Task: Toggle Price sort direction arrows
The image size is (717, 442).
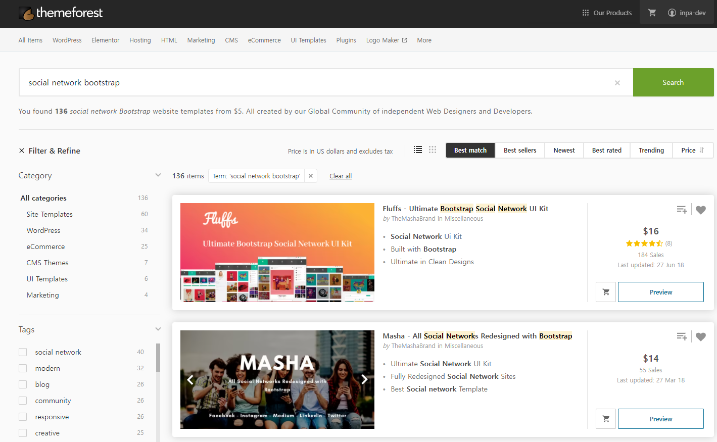Action: tap(701, 150)
